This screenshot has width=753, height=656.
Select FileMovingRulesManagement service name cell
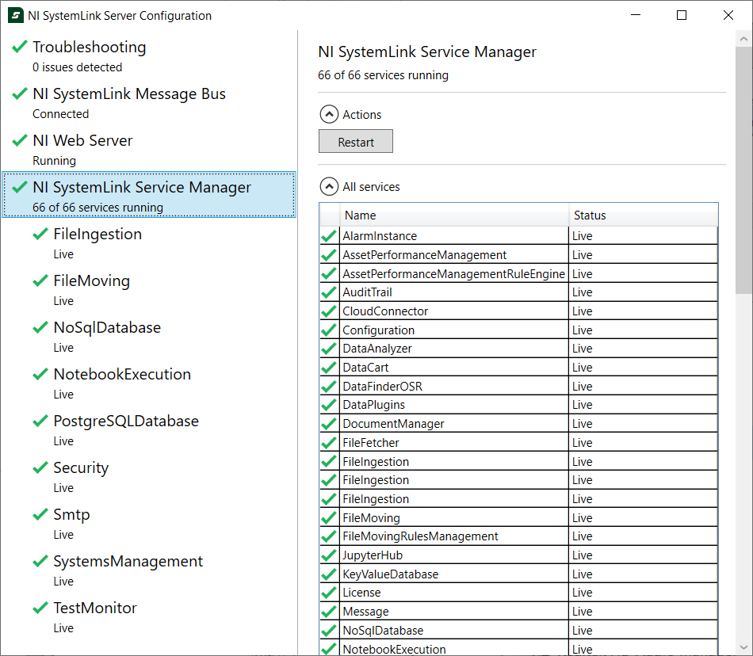click(454, 536)
